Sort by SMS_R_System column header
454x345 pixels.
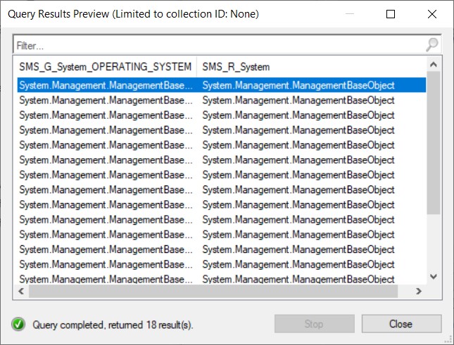(310, 67)
